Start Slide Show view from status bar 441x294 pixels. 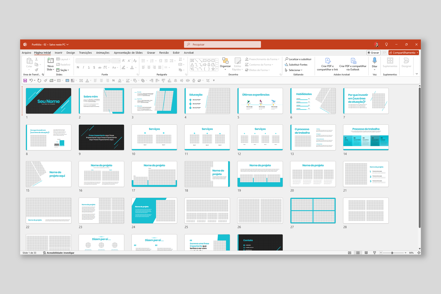tap(374, 253)
